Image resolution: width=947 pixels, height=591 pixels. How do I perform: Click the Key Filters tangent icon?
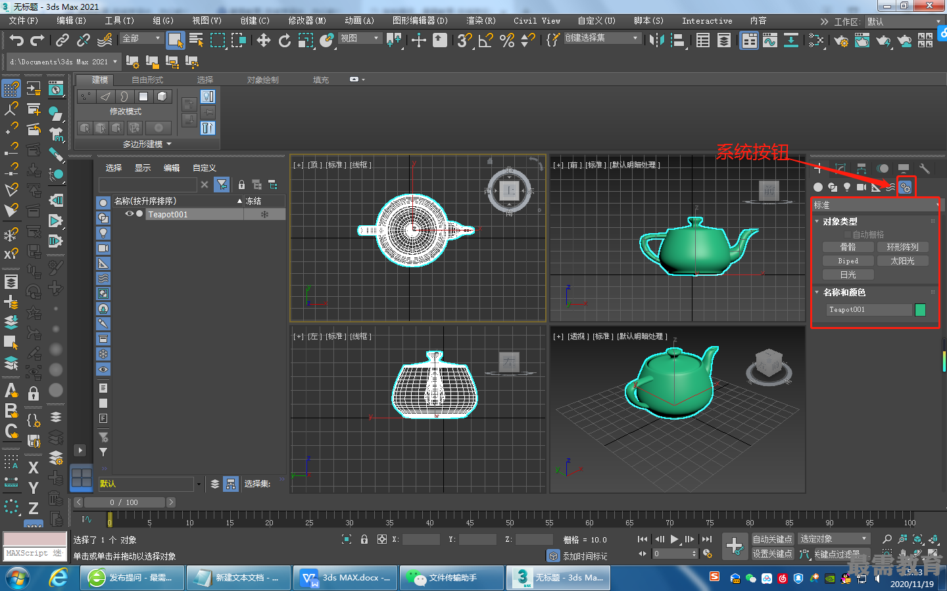pyautogui.click(x=804, y=554)
